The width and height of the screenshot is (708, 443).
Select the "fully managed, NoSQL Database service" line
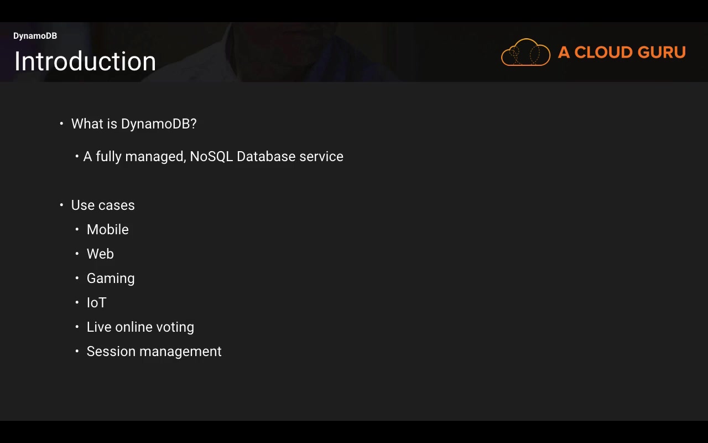coord(213,157)
